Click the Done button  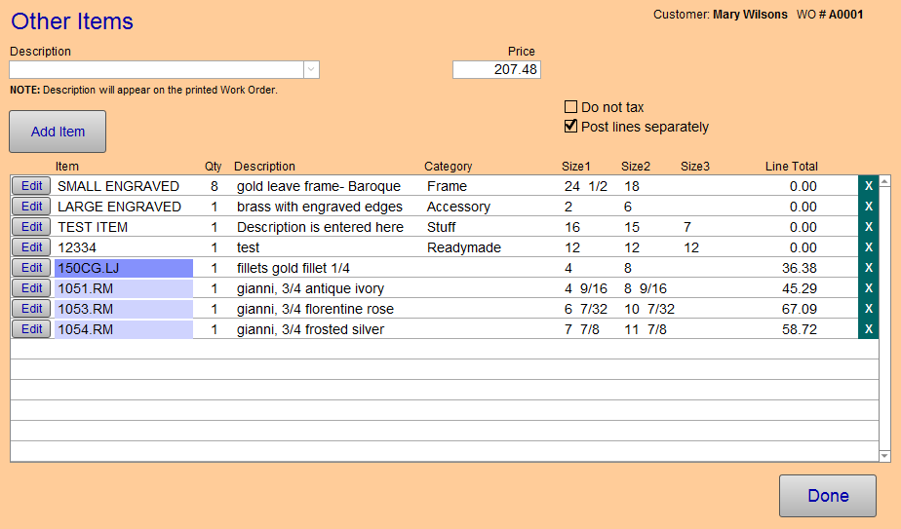point(827,496)
